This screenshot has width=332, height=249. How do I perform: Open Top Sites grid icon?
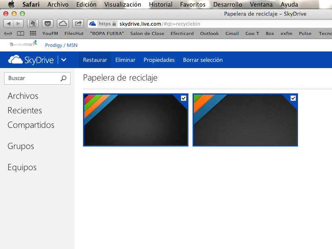[32, 34]
